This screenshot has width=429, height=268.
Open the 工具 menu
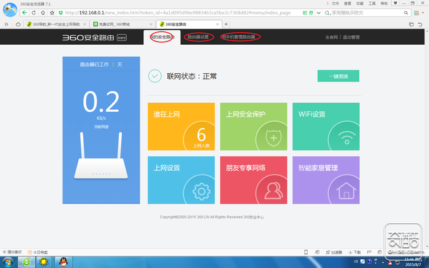pos(372,4)
